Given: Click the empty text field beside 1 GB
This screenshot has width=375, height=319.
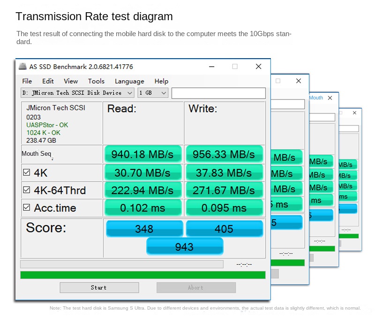Looking at the screenshot, I should [x=218, y=93].
